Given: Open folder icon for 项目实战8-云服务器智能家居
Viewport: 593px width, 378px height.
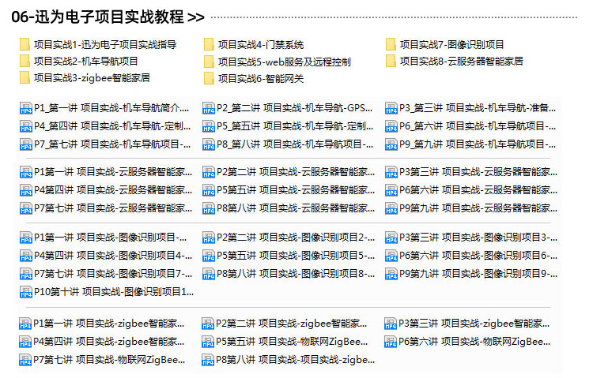Looking at the screenshot, I should [391, 61].
